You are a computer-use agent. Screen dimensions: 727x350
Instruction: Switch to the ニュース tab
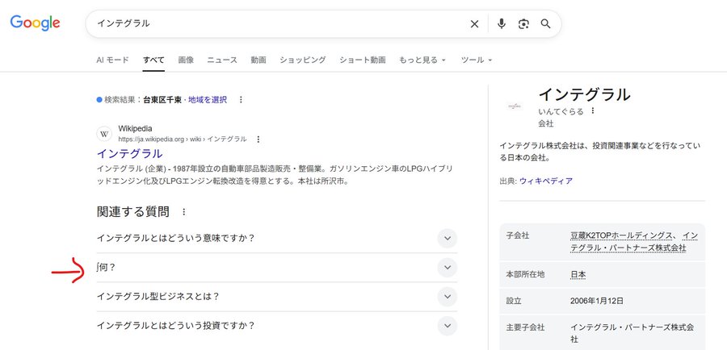point(222,60)
